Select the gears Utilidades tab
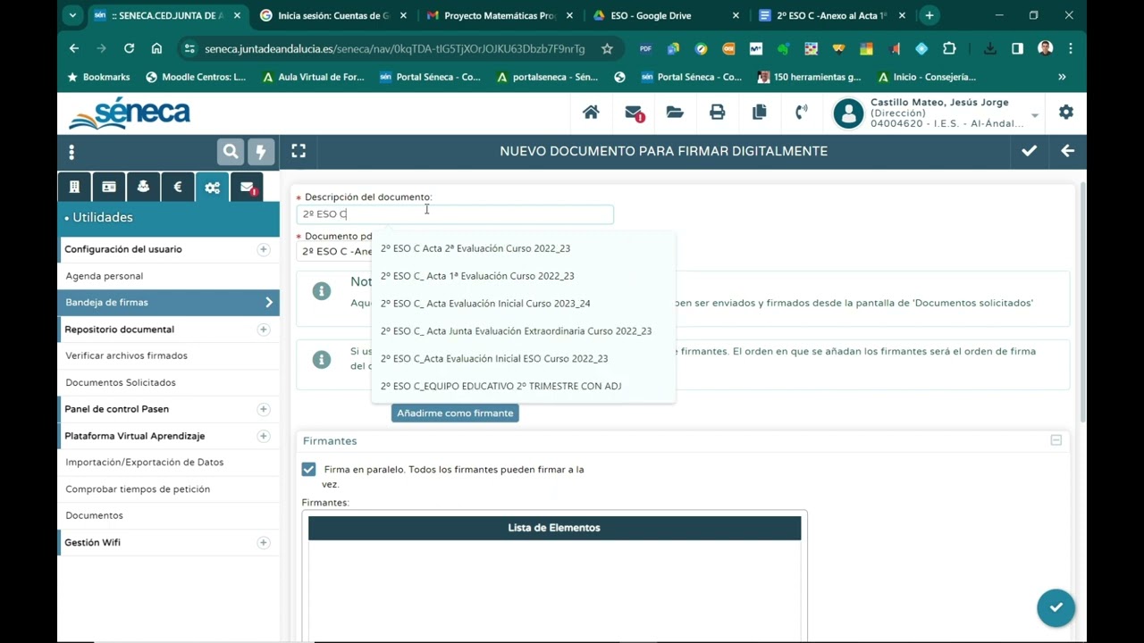 tap(212, 187)
